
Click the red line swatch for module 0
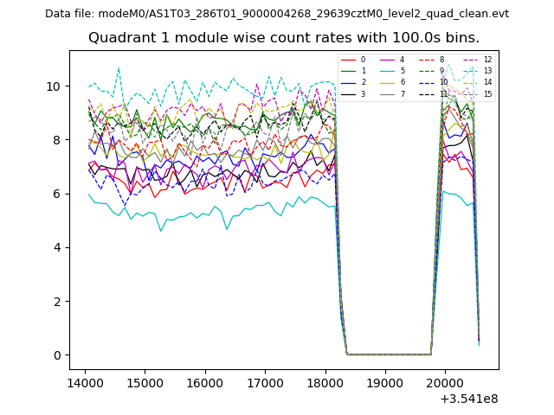point(348,60)
